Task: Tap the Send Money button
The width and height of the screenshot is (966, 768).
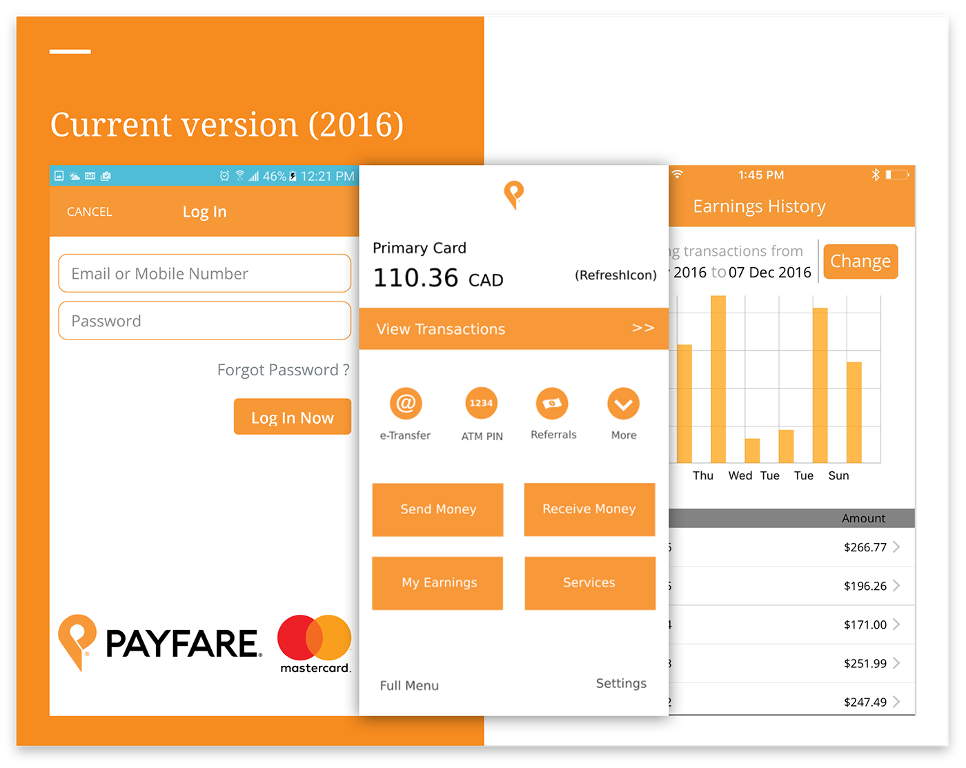Action: (x=437, y=509)
